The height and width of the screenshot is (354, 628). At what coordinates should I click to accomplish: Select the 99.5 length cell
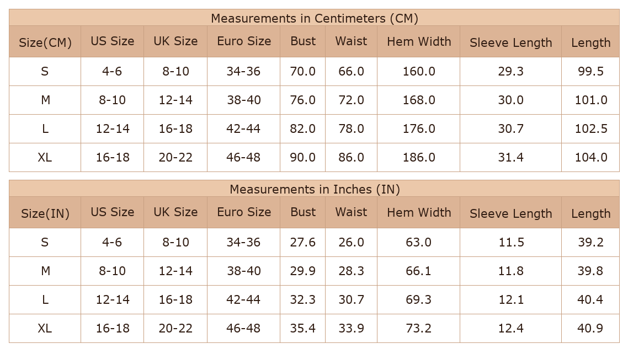click(590, 71)
